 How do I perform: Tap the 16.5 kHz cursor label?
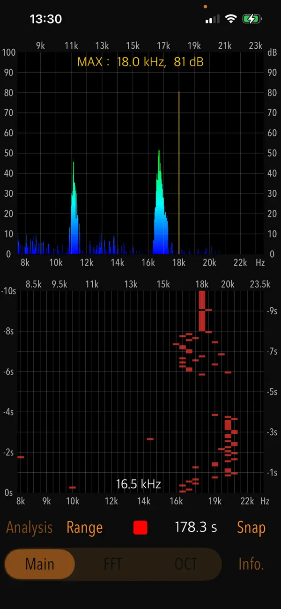(x=139, y=484)
